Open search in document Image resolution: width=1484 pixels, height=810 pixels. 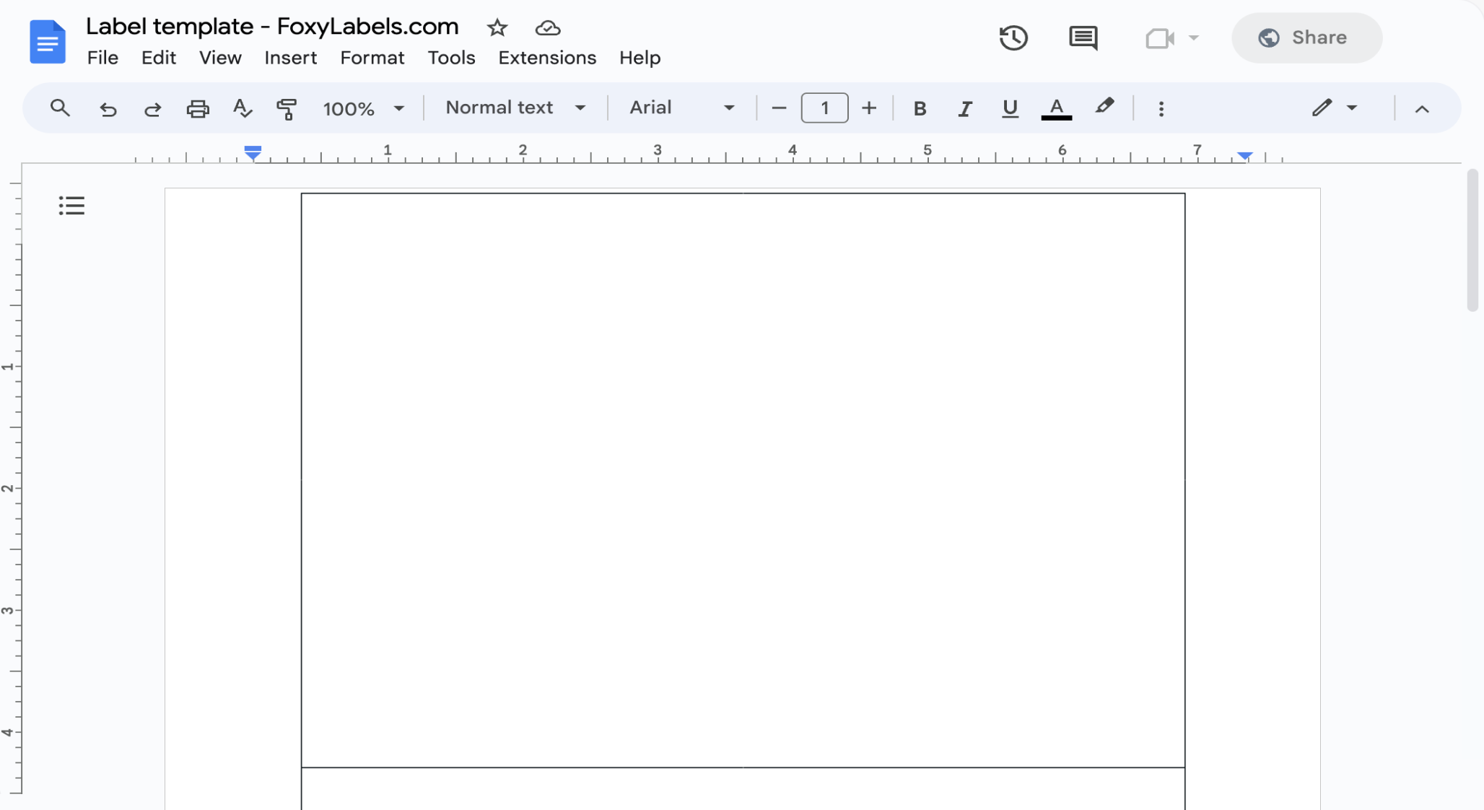pyautogui.click(x=59, y=108)
